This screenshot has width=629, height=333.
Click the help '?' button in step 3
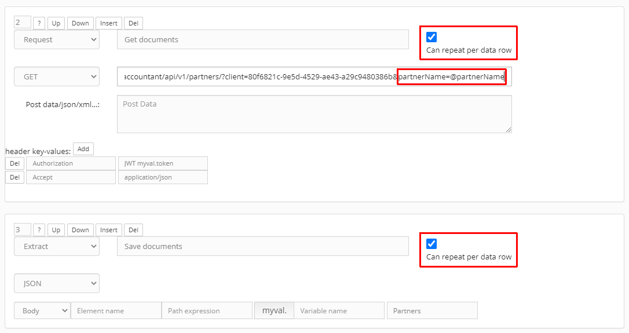(x=39, y=230)
